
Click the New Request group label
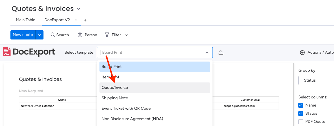click(x=31, y=91)
